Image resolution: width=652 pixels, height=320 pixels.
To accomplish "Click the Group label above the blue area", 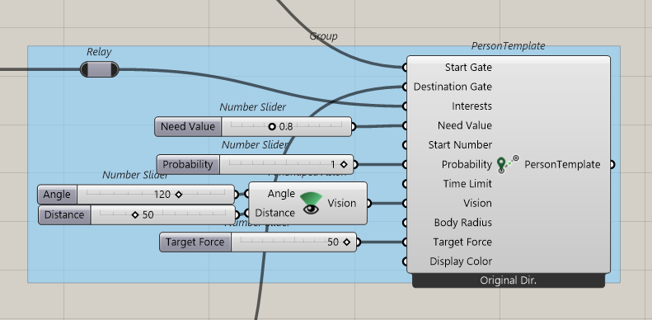I will [323, 36].
